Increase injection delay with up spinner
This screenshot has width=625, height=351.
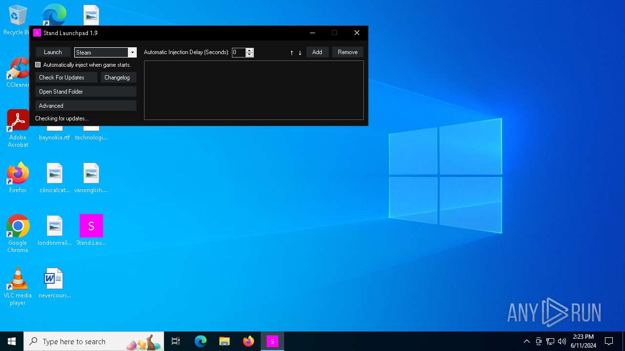[x=250, y=50]
